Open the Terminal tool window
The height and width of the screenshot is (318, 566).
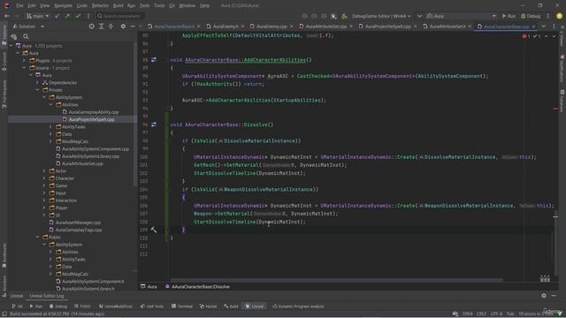coord(182,307)
